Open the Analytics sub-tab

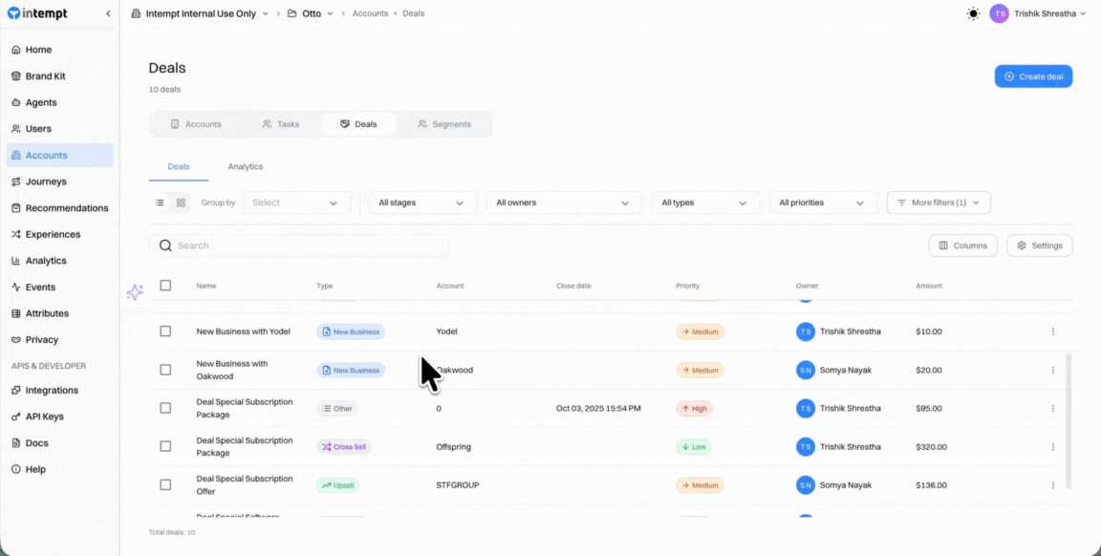(x=245, y=167)
